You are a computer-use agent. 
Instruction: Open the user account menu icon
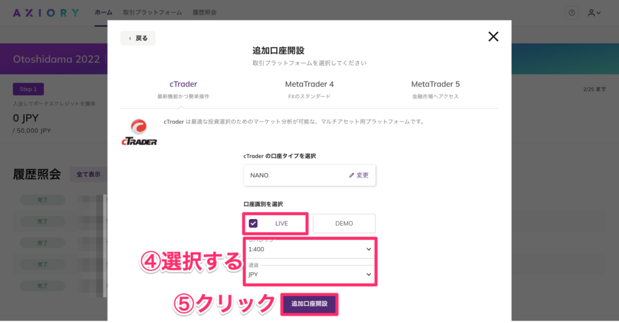594,13
